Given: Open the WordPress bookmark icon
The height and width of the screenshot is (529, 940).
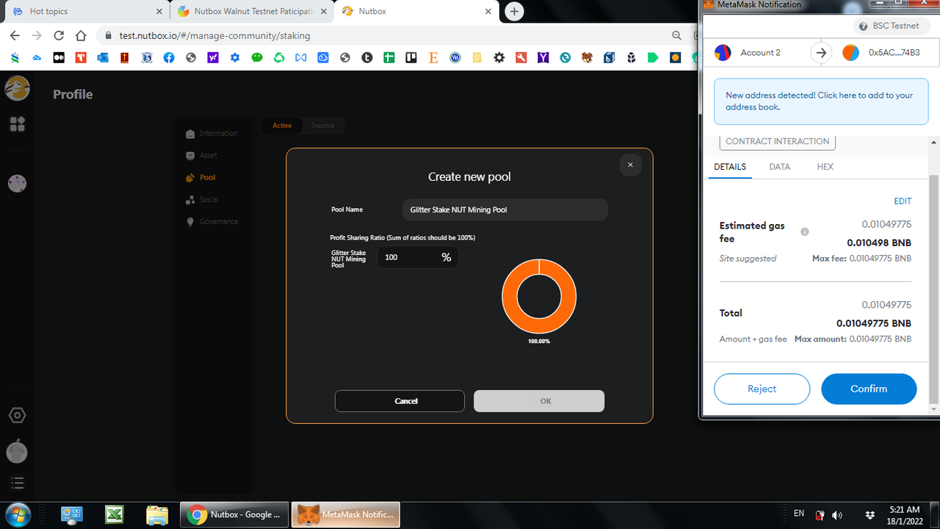Looking at the screenshot, I should pos(455,57).
